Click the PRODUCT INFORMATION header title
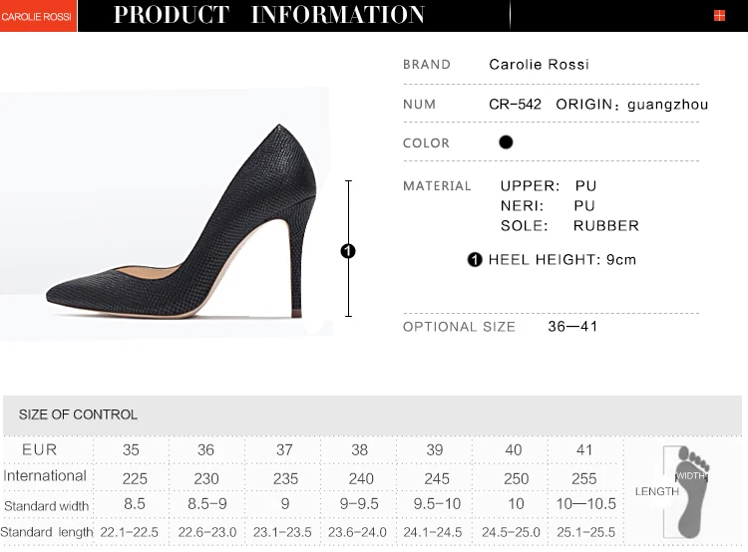Screen dimensions: 748x552 (x=269, y=15)
